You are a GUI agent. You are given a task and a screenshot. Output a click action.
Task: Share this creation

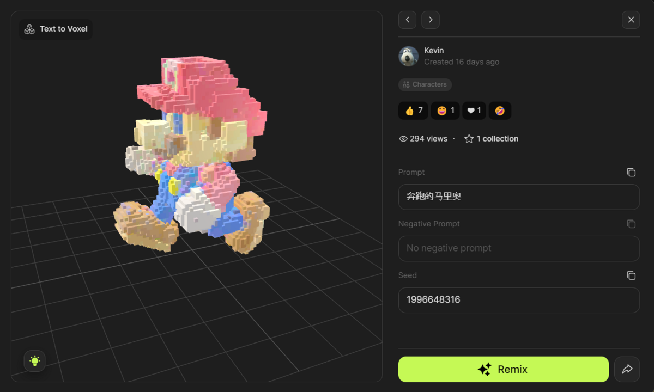[627, 369]
